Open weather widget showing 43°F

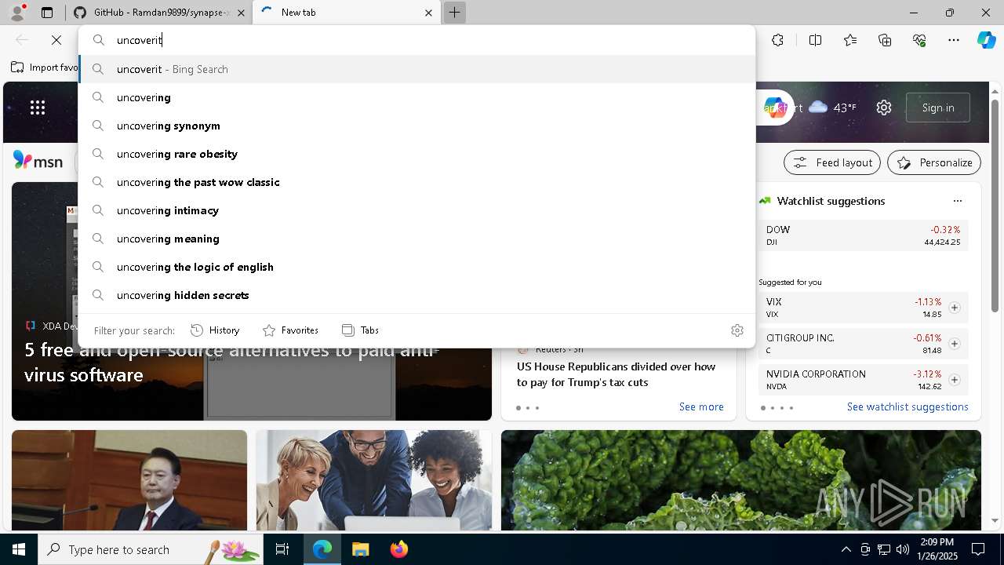pos(832,108)
